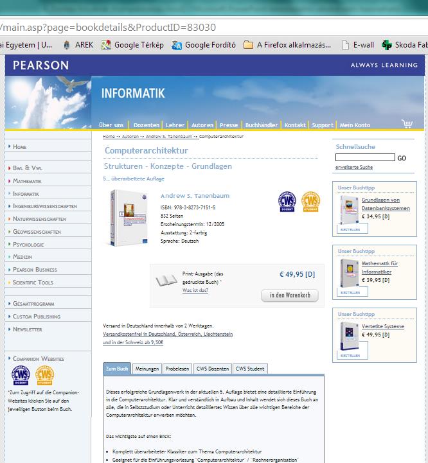
Task: Open Kontakt in top navigation
Action: (x=295, y=125)
